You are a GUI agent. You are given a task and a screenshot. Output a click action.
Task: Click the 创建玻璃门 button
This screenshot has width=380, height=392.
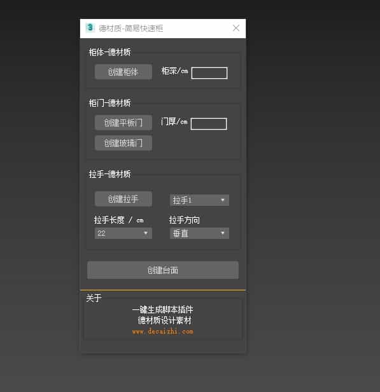tap(123, 143)
